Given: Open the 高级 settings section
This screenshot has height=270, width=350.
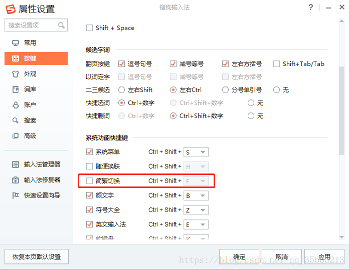Looking at the screenshot, I should (36, 136).
